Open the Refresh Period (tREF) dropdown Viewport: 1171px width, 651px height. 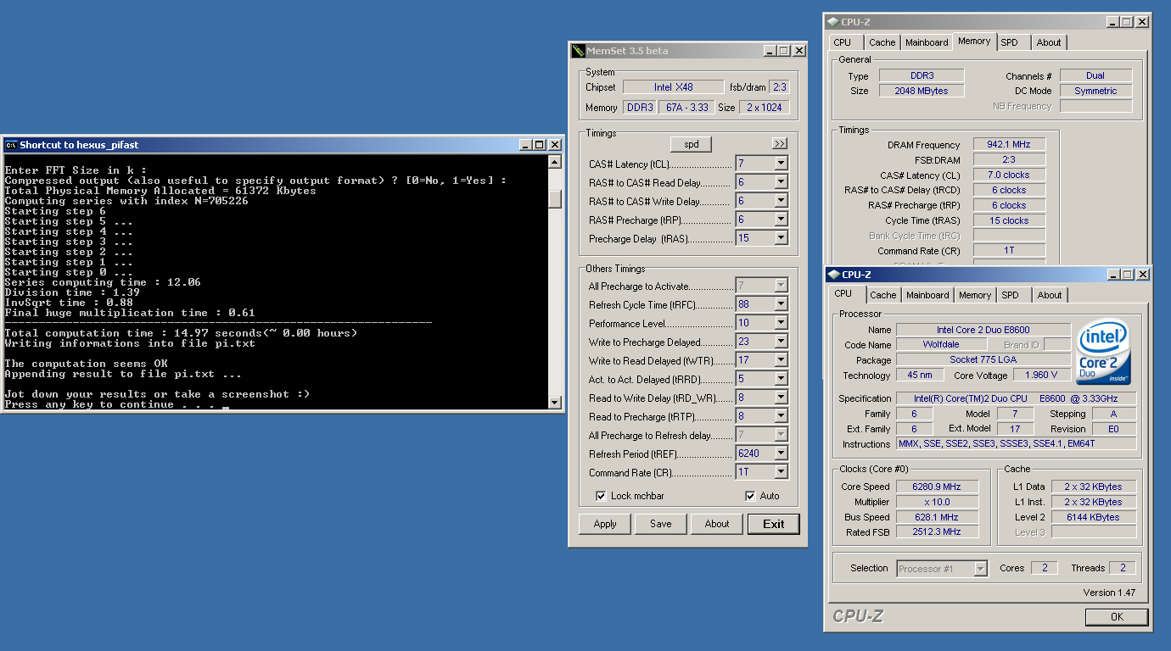point(781,453)
